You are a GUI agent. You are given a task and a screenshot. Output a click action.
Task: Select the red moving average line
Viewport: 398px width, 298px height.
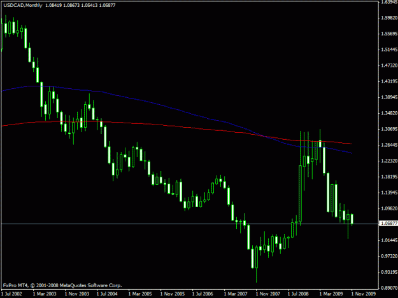[178, 126]
